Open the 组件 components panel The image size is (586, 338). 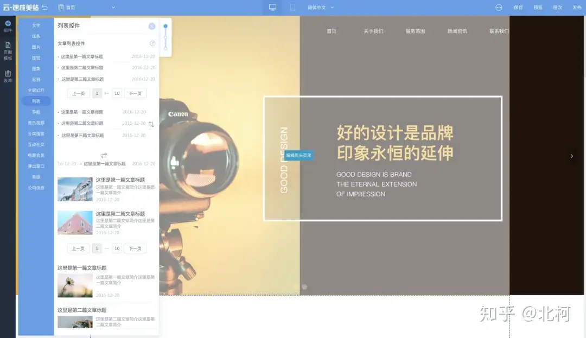click(8, 26)
